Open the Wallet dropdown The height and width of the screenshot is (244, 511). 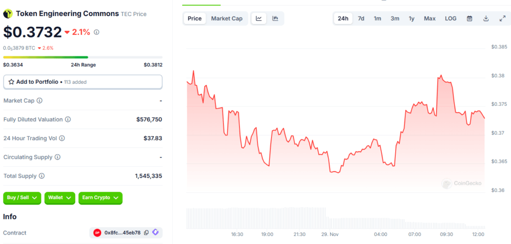(x=60, y=198)
